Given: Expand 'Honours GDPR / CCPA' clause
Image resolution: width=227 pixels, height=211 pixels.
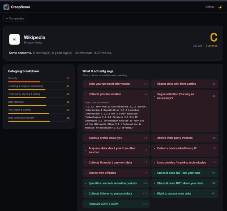Looking at the screenshot, I should pos(116,204).
